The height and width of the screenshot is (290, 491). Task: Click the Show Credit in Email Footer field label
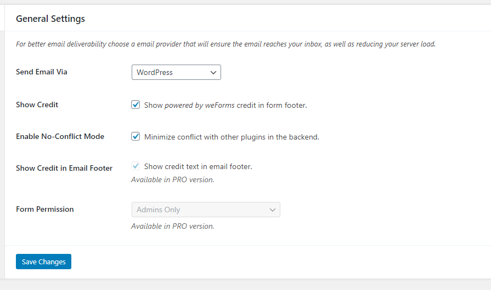[x=64, y=168]
